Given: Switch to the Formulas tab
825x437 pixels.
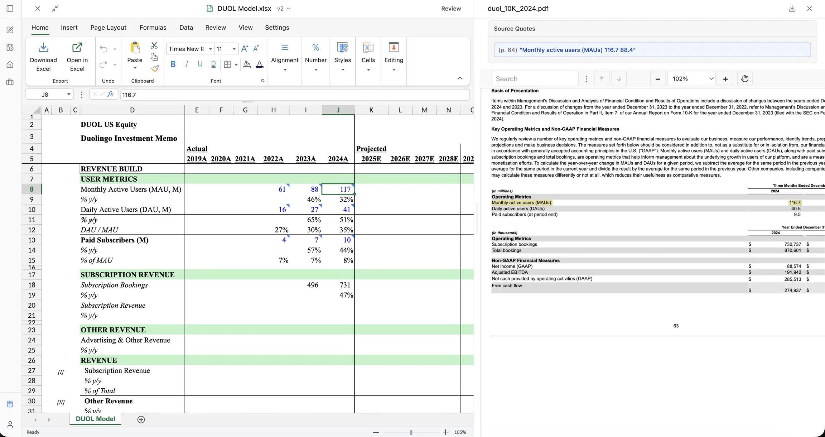Looking at the screenshot, I should pyautogui.click(x=153, y=28).
